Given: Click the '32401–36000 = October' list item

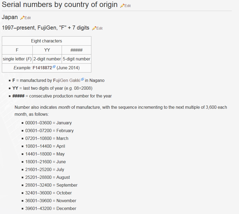Looking at the screenshot, I should click(48, 193).
